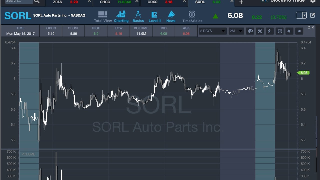Open the News feed
Image resolution: width=320 pixels, height=180 pixels.
(171, 17)
